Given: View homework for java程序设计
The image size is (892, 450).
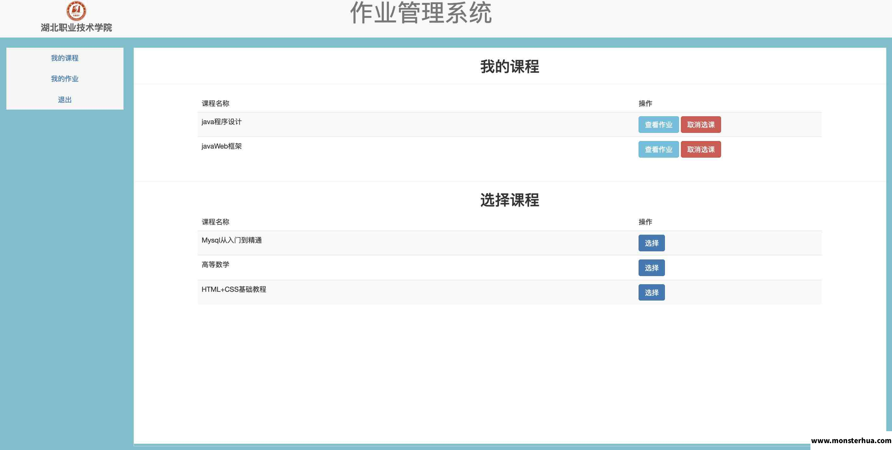Looking at the screenshot, I should coord(658,124).
